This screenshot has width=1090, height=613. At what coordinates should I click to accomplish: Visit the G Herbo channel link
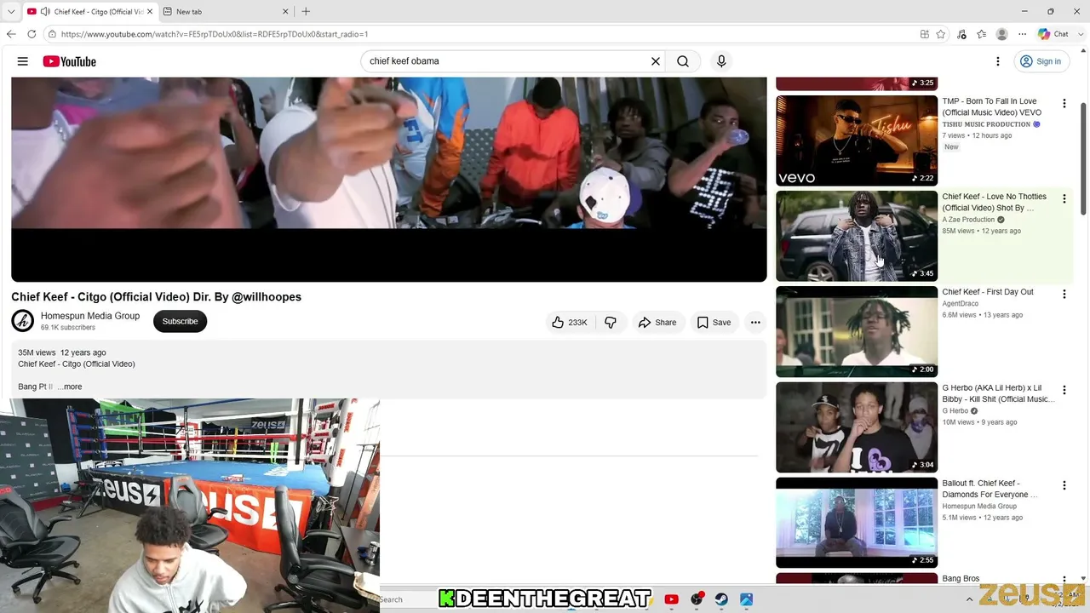(x=955, y=411)
